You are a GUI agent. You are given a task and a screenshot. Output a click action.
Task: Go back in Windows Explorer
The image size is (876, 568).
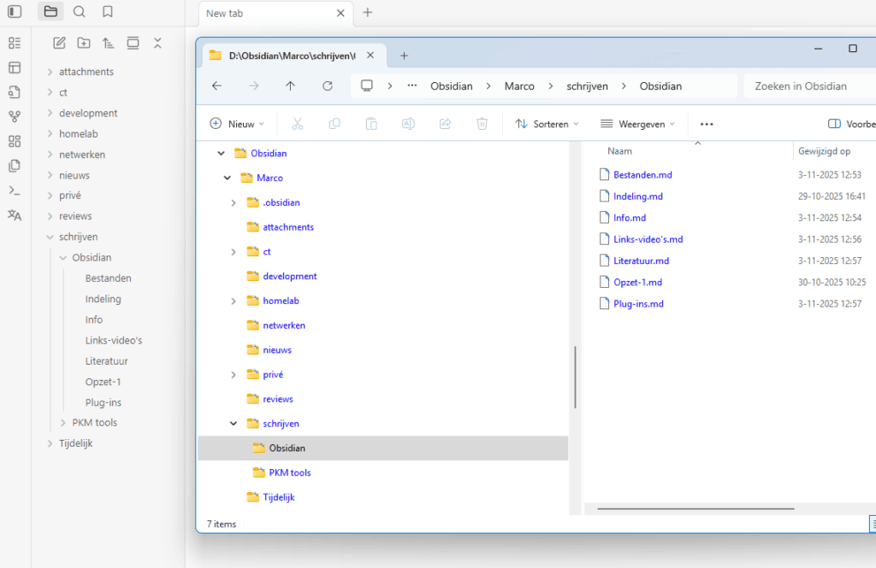tap(216, 86)
